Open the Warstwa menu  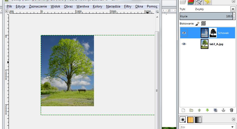click(x=83, y=6)
